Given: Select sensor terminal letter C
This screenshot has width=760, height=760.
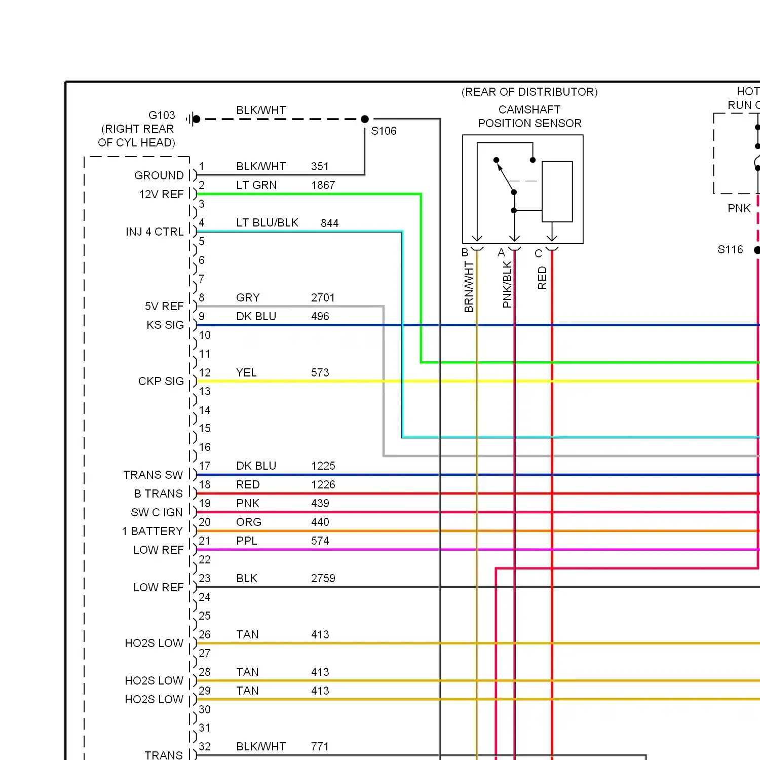Looking at the screenshot, I should (539, 254).
